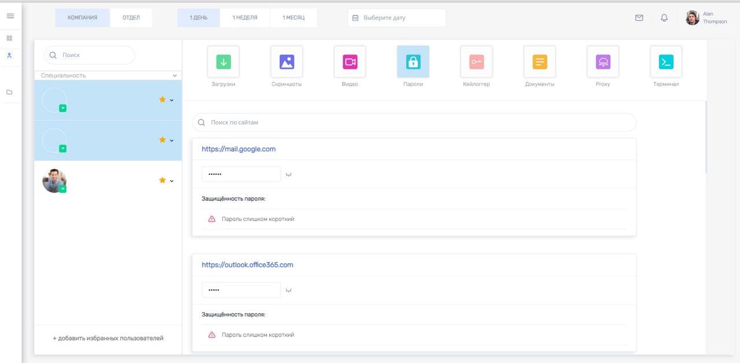Toggle favorite star of third user with photo
This screenshot has width=740, height=363.
pyautogui.click(x=162, y=180)
